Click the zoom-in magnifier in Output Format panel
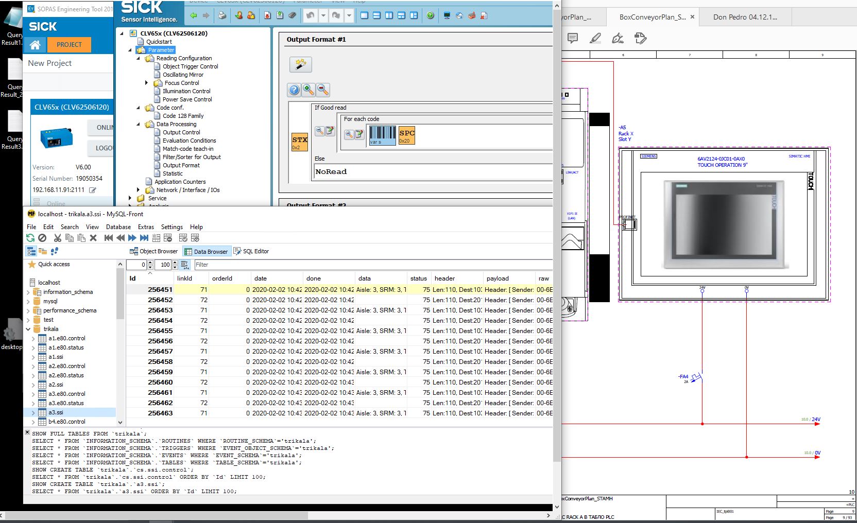The height and width of the screenshot is (523, 857). 308,90
